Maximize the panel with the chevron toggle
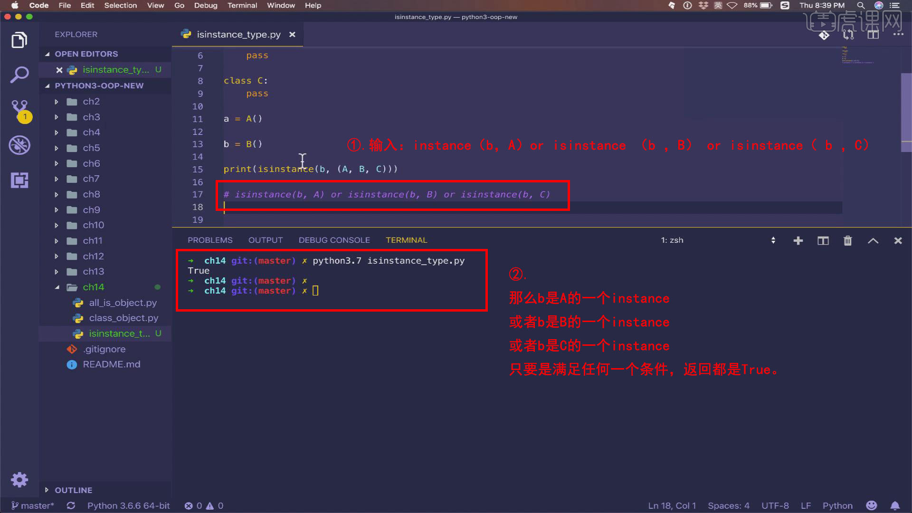This screenshot has height=513, width=912. coord(873,240)
